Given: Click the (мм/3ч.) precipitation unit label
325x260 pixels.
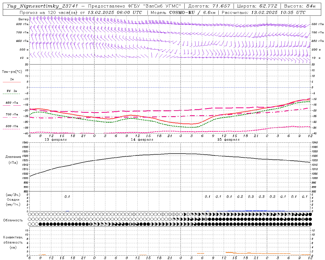Looking at the screenshot, I should coord(13,195).
